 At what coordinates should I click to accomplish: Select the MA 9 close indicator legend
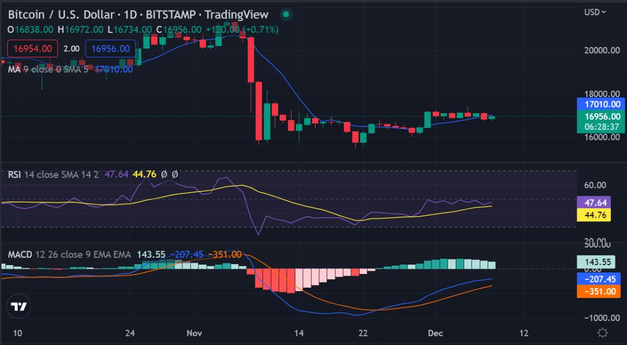point(48,69)
